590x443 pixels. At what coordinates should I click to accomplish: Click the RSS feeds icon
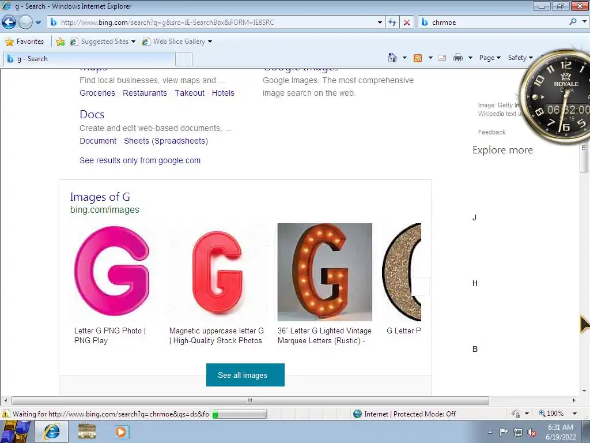click(418, 58)
